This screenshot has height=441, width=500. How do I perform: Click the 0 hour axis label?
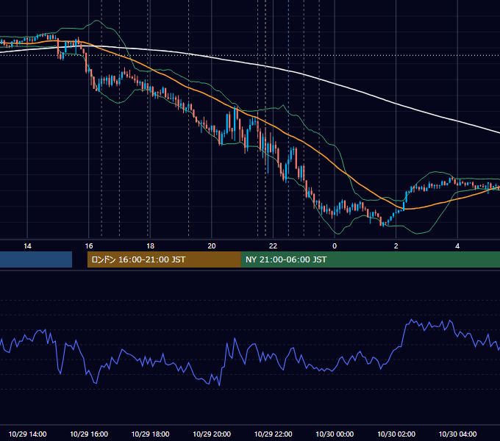(x=335, y=246)
